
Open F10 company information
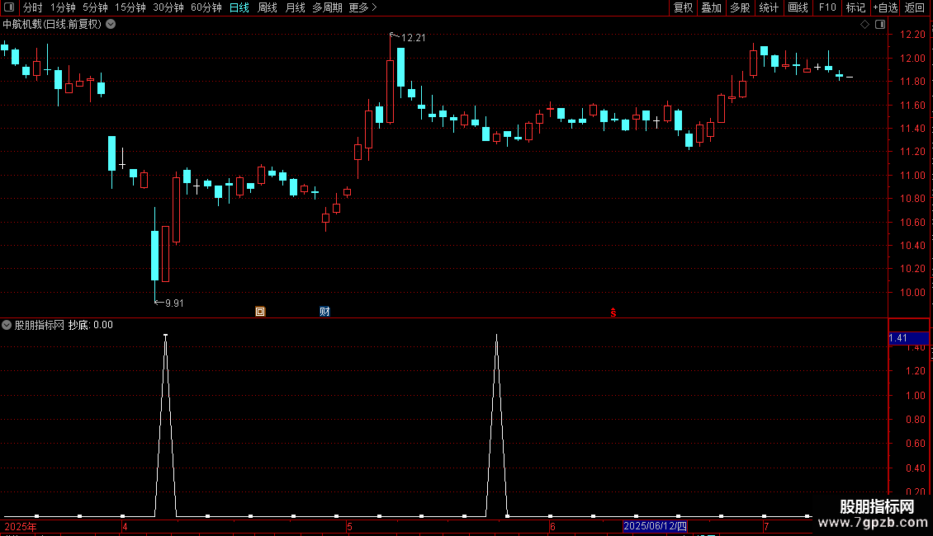[827, 7]
